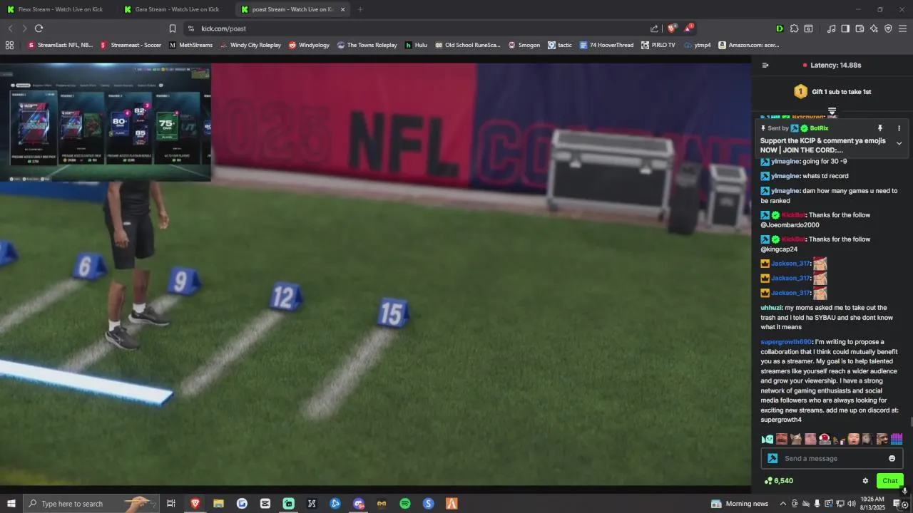Open StreamEast: NFL bookmark
This screenshot has height=513, width=913.
(60, 45)
